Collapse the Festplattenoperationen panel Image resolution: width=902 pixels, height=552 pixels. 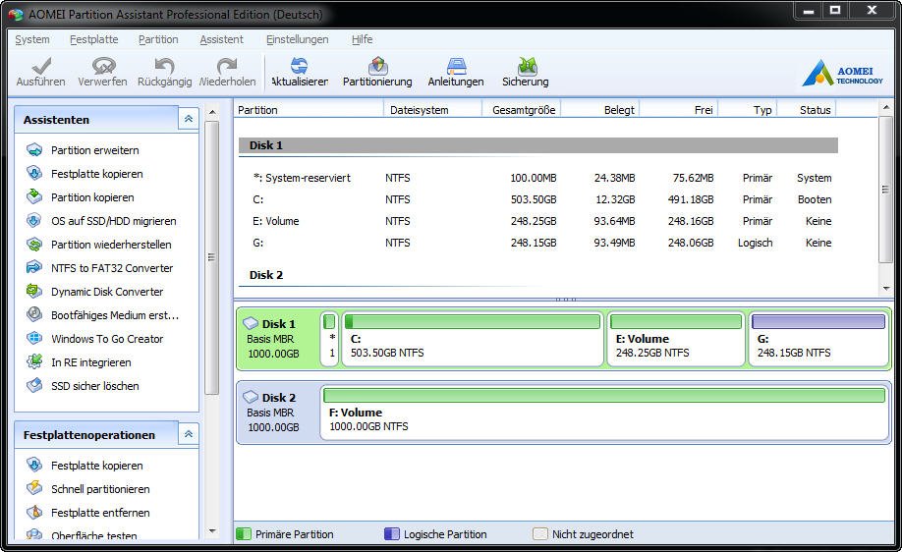(188, 434)
